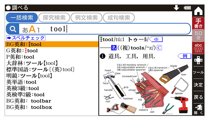Select the G英和: tool entry
The height and width of the screenshot is (120, 209).
[52, 50]
